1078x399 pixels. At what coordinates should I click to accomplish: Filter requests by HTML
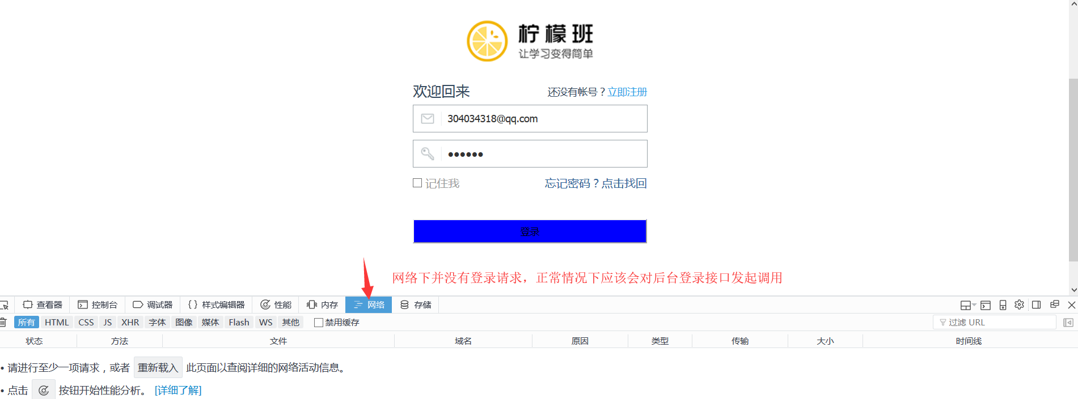(x=57, y=322)
